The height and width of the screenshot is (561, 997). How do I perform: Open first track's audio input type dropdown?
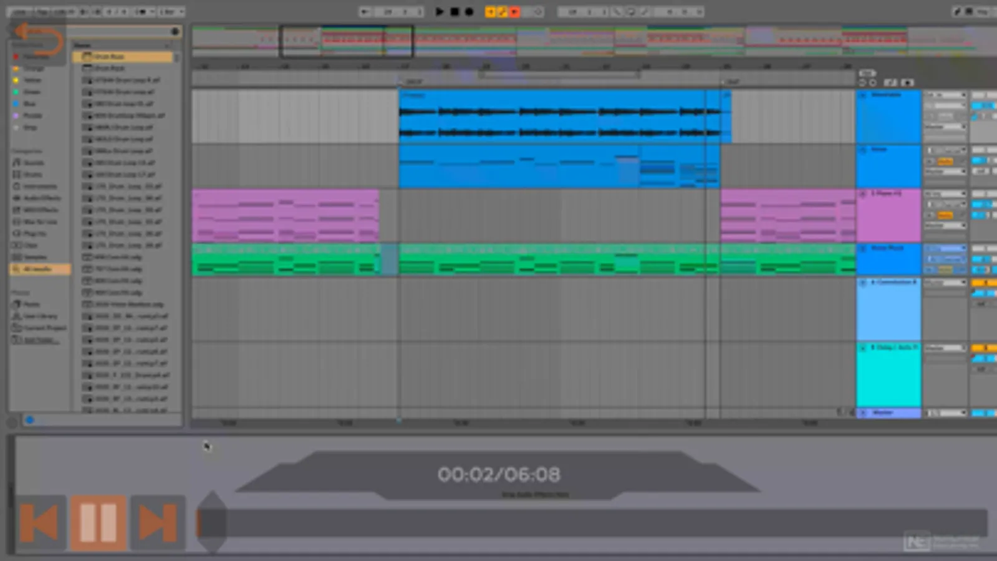945,95
